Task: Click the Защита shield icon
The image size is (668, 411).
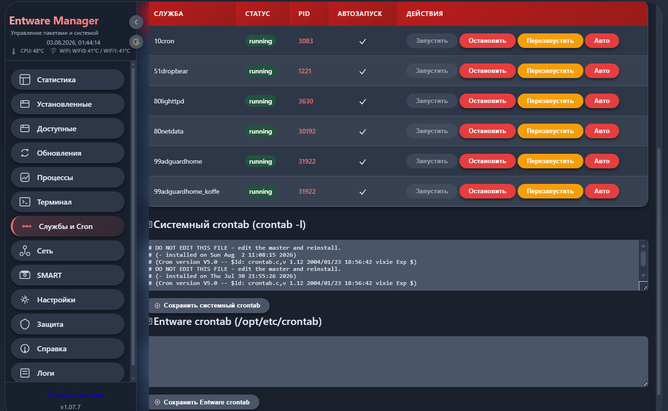Action: coord(25,324)
